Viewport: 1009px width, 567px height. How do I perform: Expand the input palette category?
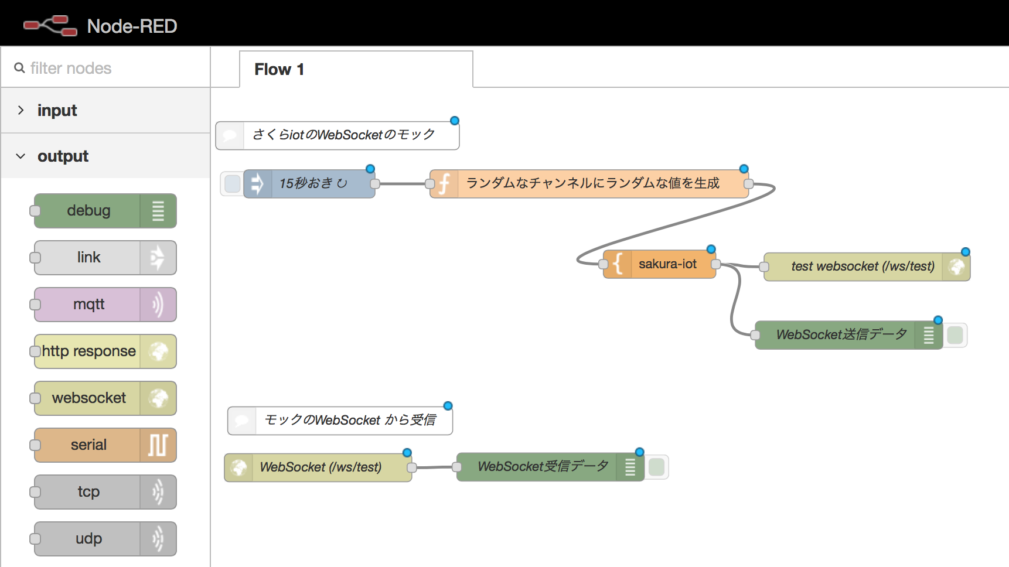105,110
